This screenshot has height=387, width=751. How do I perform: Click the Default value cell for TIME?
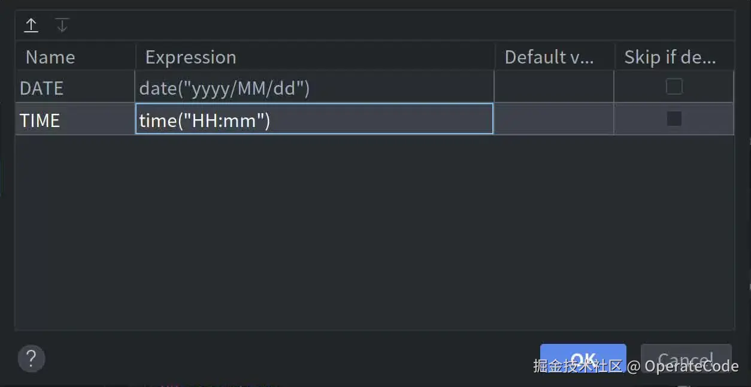554,119
